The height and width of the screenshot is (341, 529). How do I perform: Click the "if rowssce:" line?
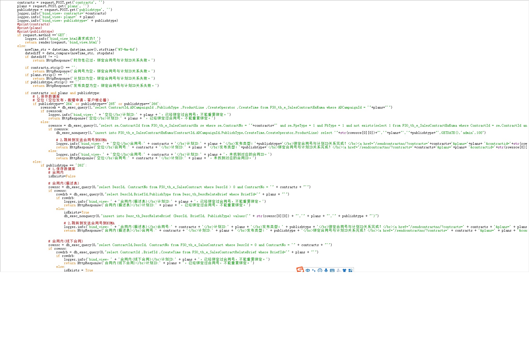[x=58, y=129]
